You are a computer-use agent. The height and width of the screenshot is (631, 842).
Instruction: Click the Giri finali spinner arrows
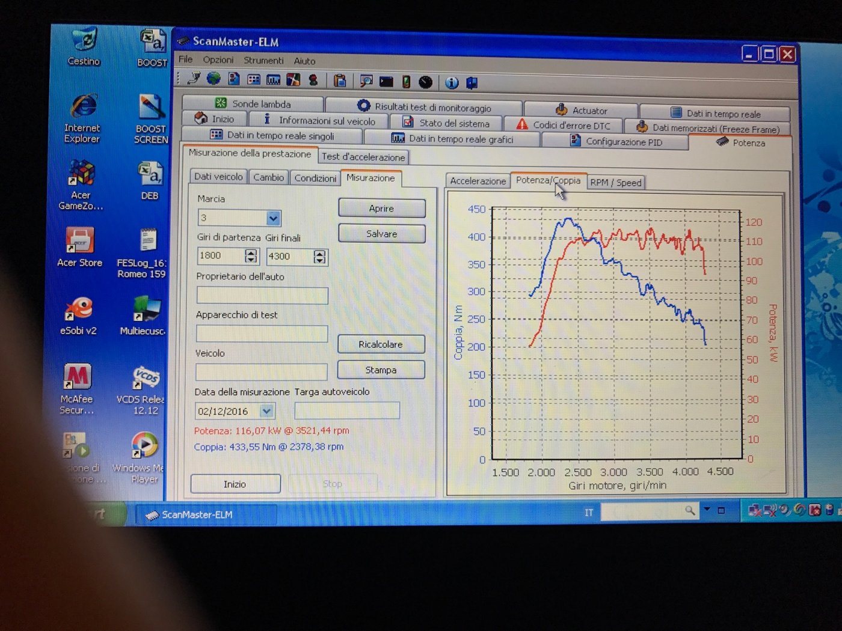pyautogui.click(x=320, y=257)
